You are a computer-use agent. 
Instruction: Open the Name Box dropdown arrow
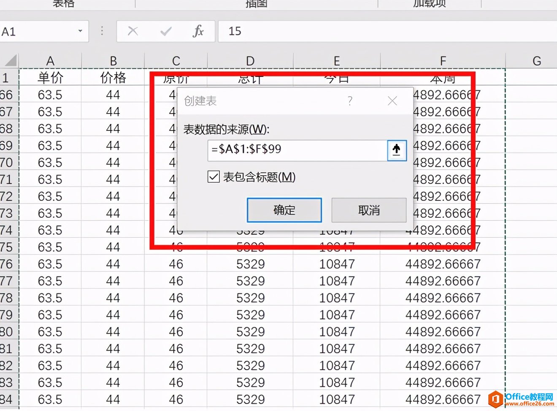[x=80, y=31]
